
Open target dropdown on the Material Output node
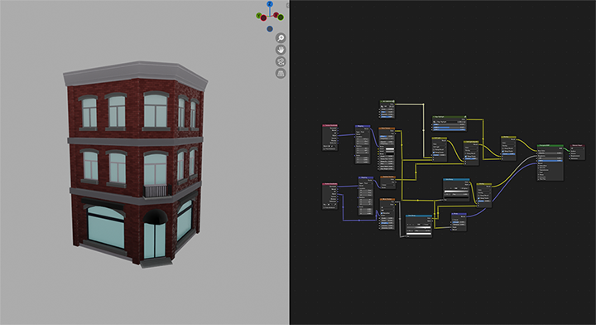[x=578, y=148]
